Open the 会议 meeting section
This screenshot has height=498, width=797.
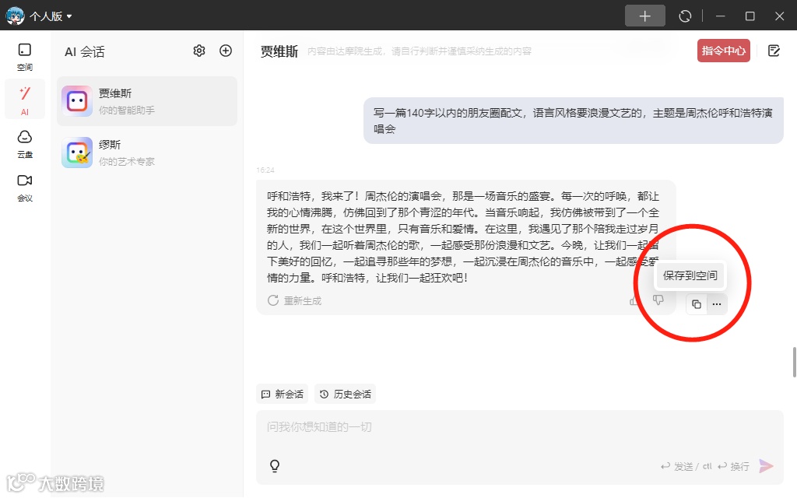24,188
